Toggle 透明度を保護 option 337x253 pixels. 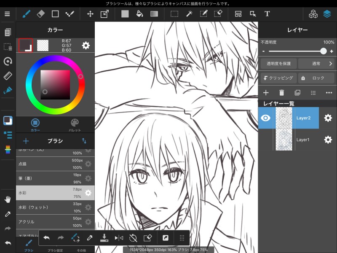278,64
